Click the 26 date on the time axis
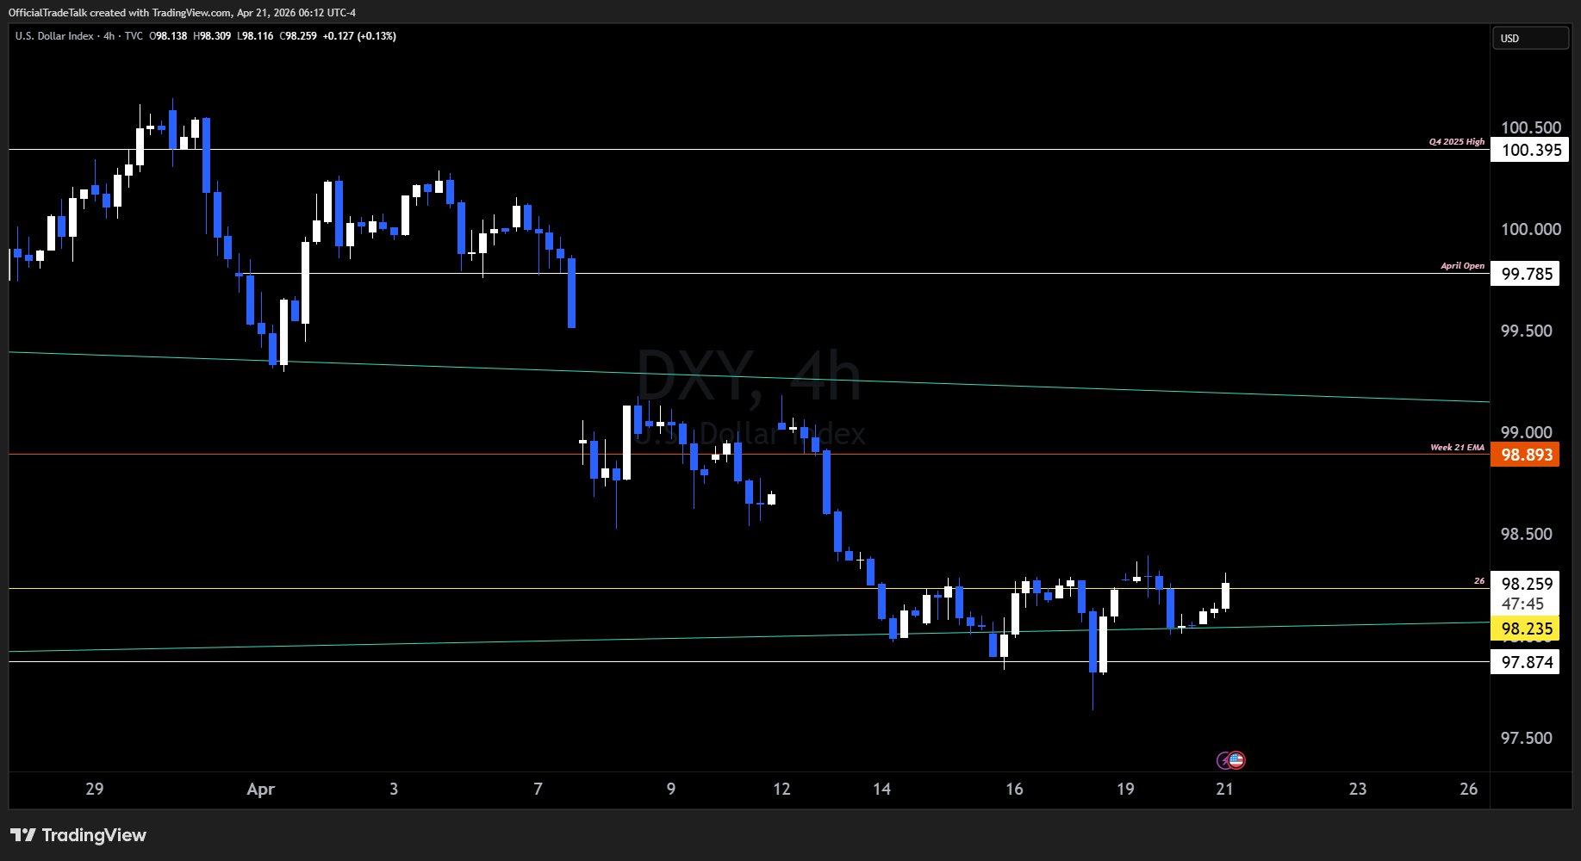This screenshot has height=861, width=1581. point(1469,789)
